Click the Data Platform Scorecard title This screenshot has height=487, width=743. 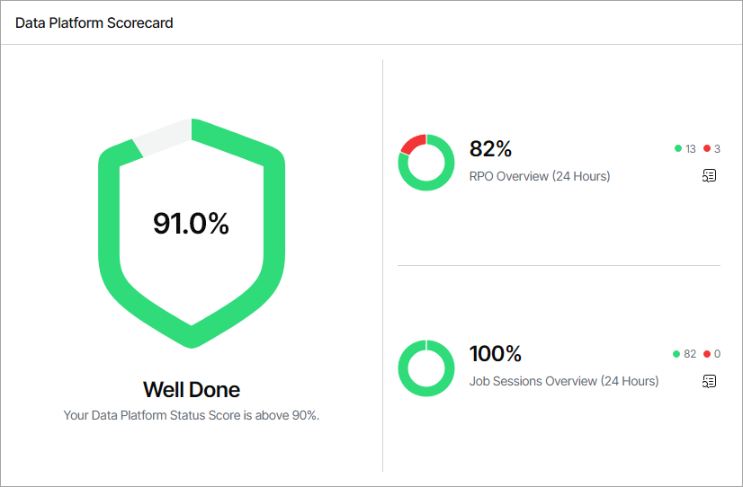coord(94,22)
